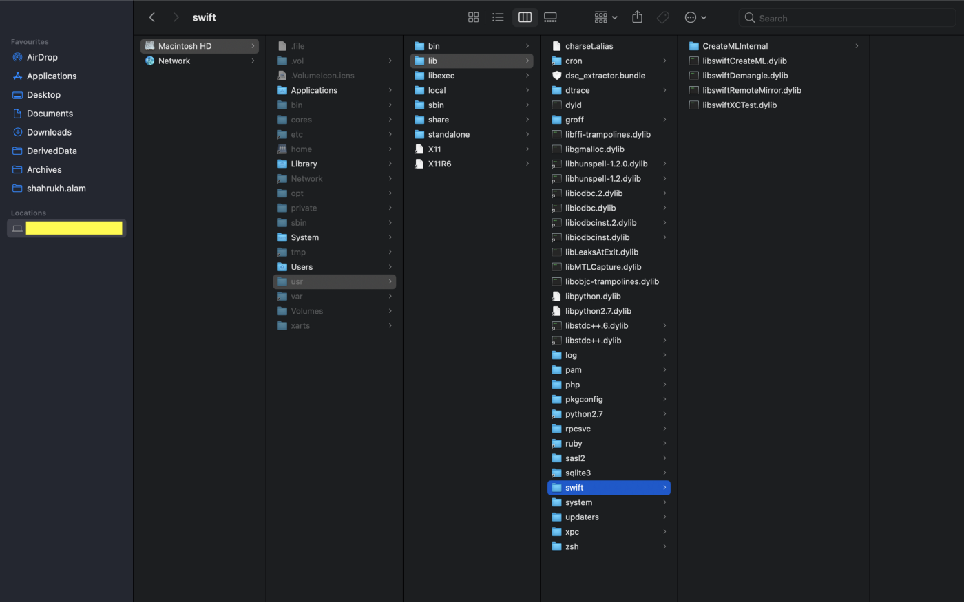Click the search magnifier icon
This screenshot has height=602, width=964.
(748, 18)
